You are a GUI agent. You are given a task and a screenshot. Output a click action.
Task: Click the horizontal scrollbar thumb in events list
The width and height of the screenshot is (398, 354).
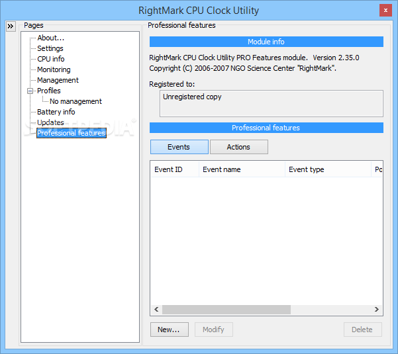point(226,310)
